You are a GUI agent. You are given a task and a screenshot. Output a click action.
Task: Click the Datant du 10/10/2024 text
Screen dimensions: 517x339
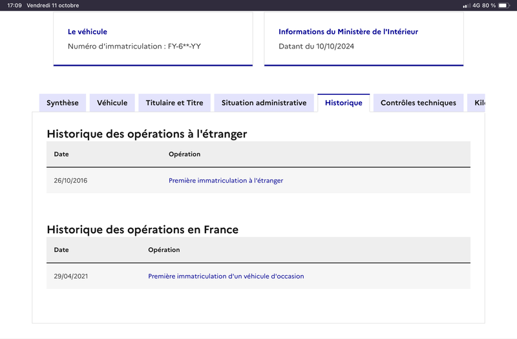click(316, 46)
